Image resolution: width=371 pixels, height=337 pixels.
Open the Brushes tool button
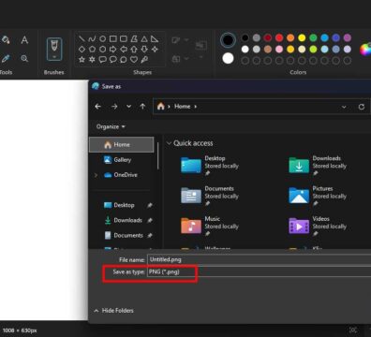click(54, 49)
